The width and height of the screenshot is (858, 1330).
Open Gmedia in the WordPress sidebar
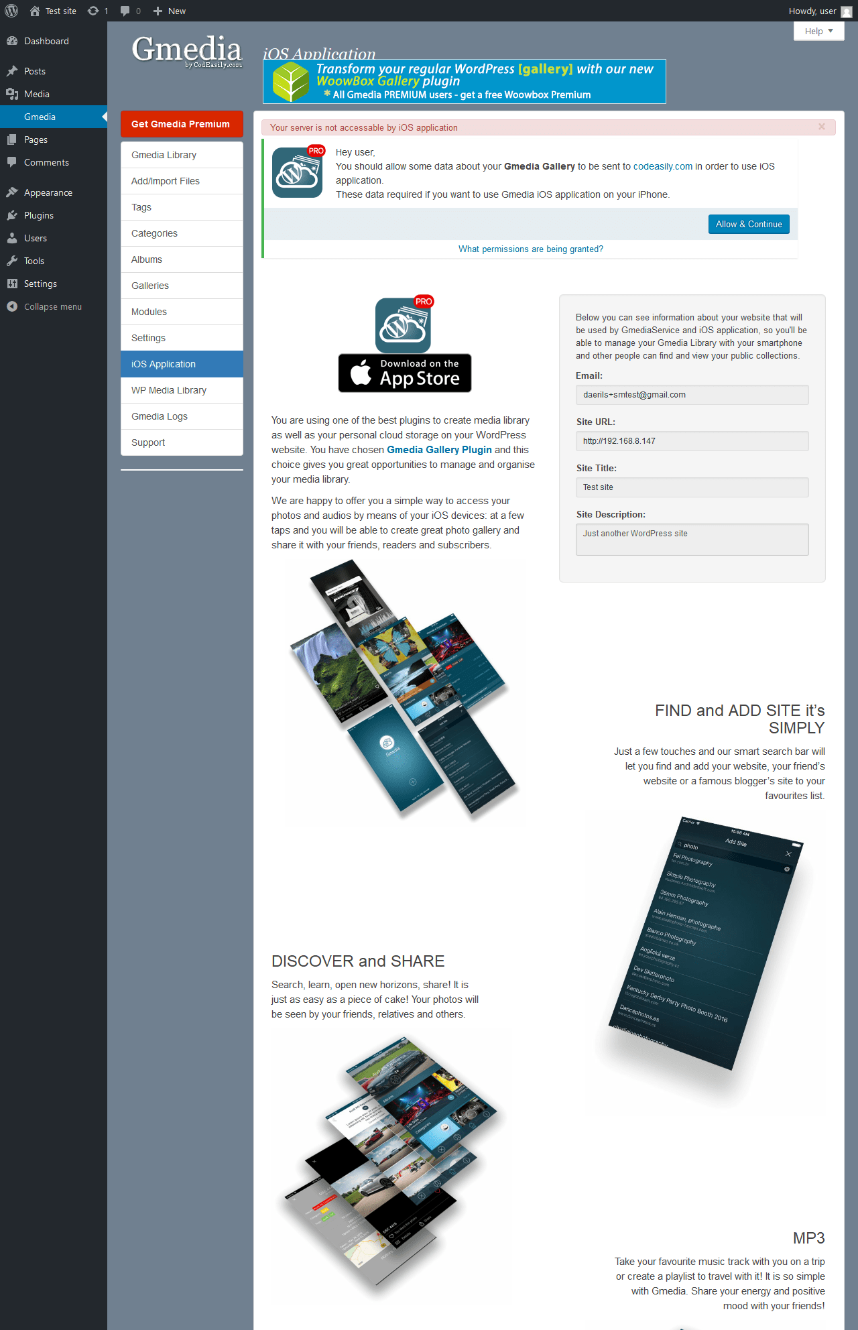click(x=54, y=117)
